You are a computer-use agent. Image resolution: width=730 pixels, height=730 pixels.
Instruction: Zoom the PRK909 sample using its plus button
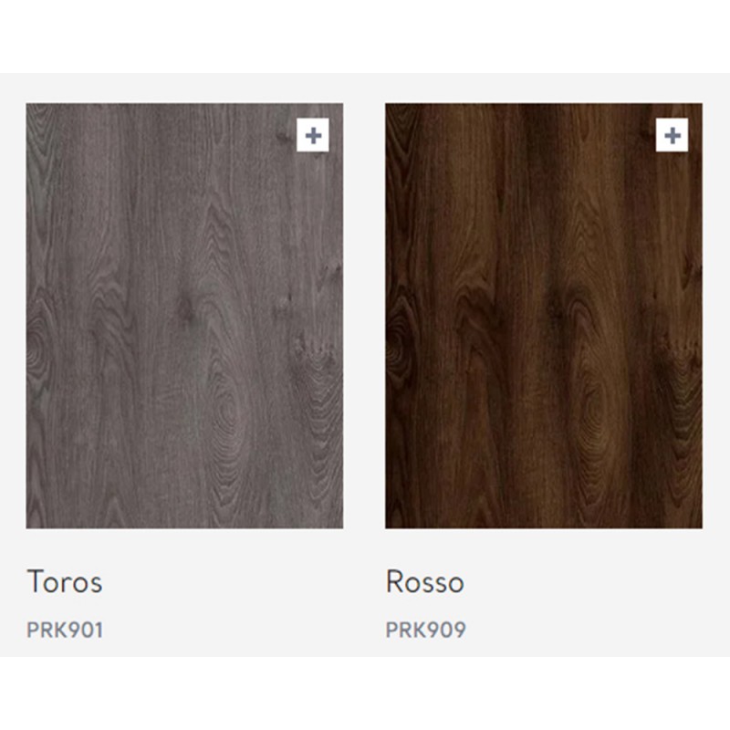tap(672, 135)
